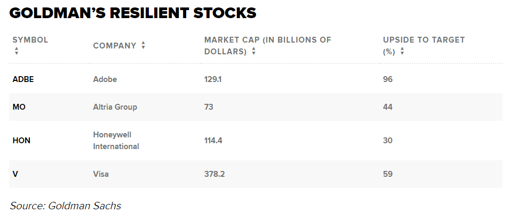The height and width of the screenshot is (221, 509).
Task: Click the Market Cap column header text
Action: pyautogui.click(x=267, y=40)
